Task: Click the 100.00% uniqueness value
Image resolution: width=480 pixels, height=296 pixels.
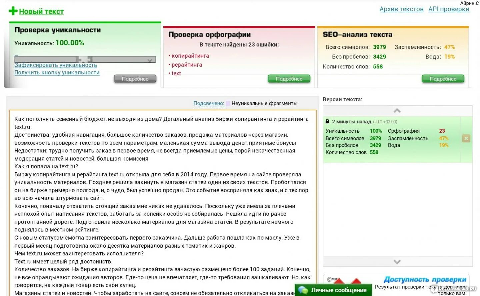Action: 70,43
